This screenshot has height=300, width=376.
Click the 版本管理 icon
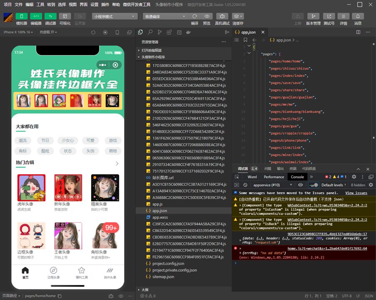(313, 16)
